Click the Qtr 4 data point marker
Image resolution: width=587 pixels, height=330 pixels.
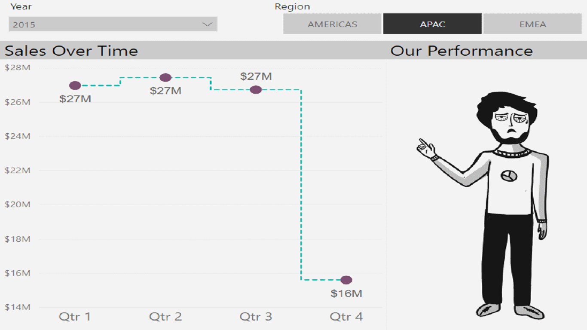coord(346,280)
